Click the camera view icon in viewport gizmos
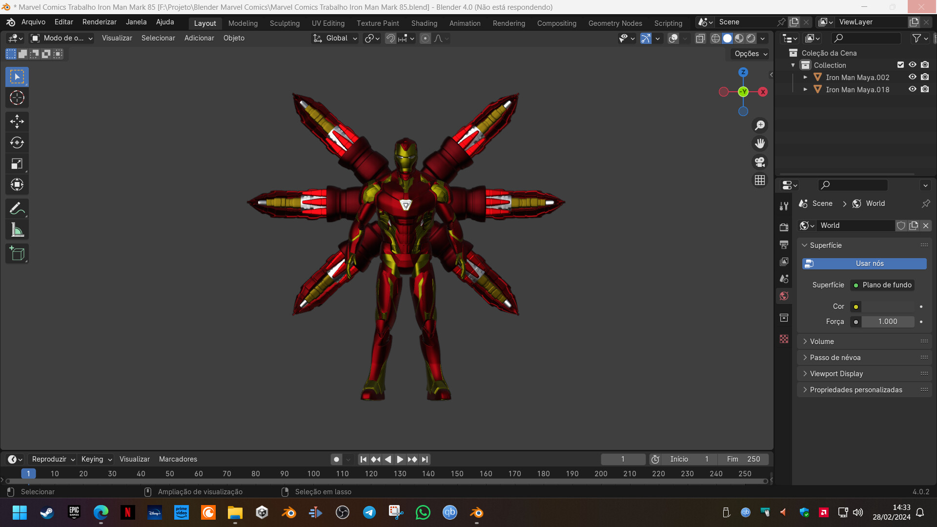 click(x=759, y=162)
